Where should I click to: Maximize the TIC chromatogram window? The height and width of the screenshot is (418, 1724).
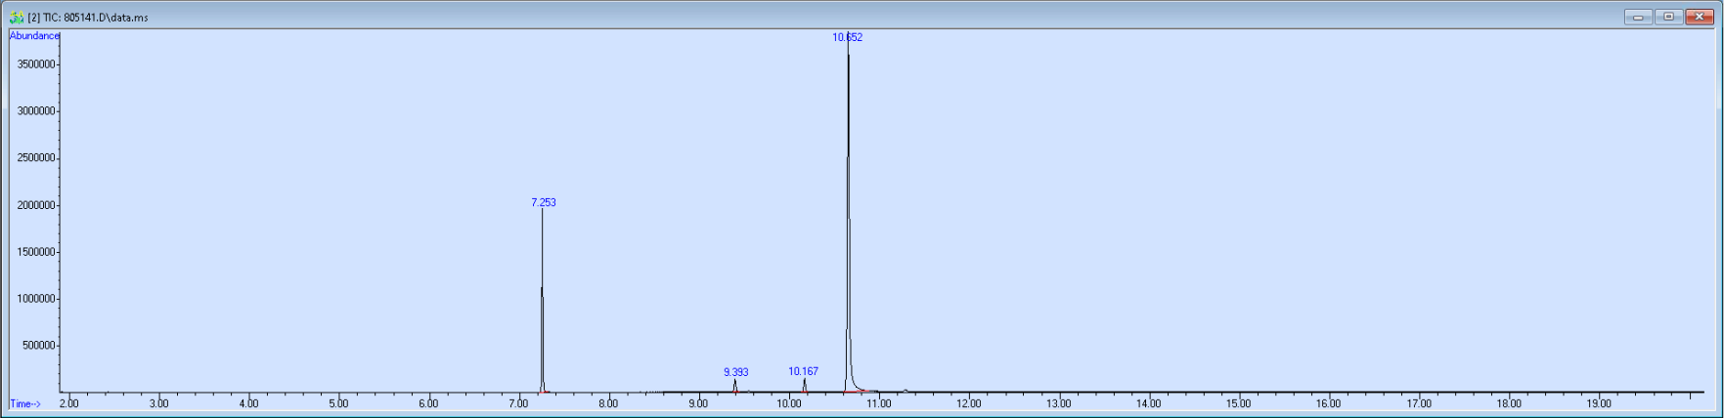coord(1668,17)
